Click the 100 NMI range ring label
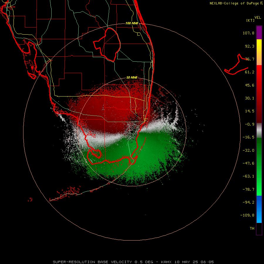 click(x=132, y=23)
